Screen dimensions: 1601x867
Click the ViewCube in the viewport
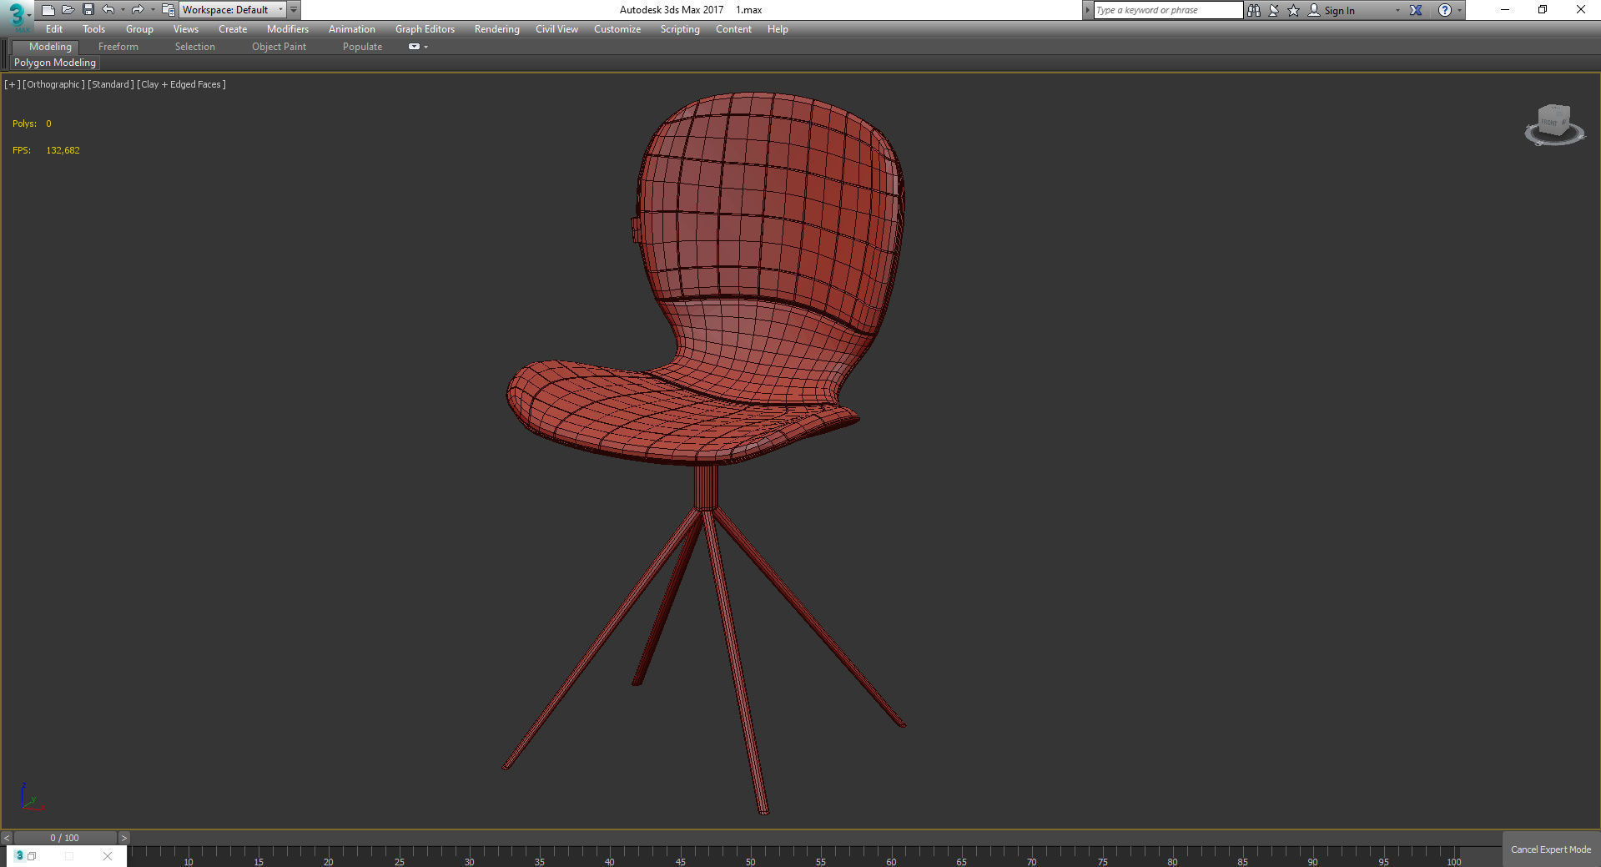1553,119
